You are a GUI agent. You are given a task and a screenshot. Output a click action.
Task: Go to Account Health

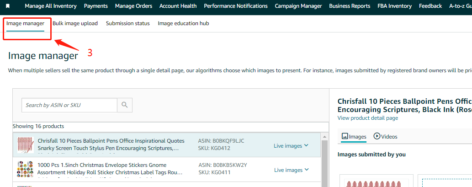pos(178,6)
